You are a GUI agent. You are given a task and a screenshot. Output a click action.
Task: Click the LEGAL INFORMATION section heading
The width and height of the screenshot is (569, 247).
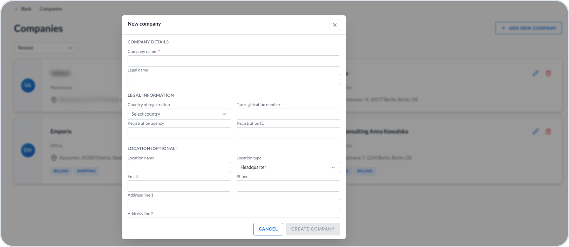[x=151, y=95]
